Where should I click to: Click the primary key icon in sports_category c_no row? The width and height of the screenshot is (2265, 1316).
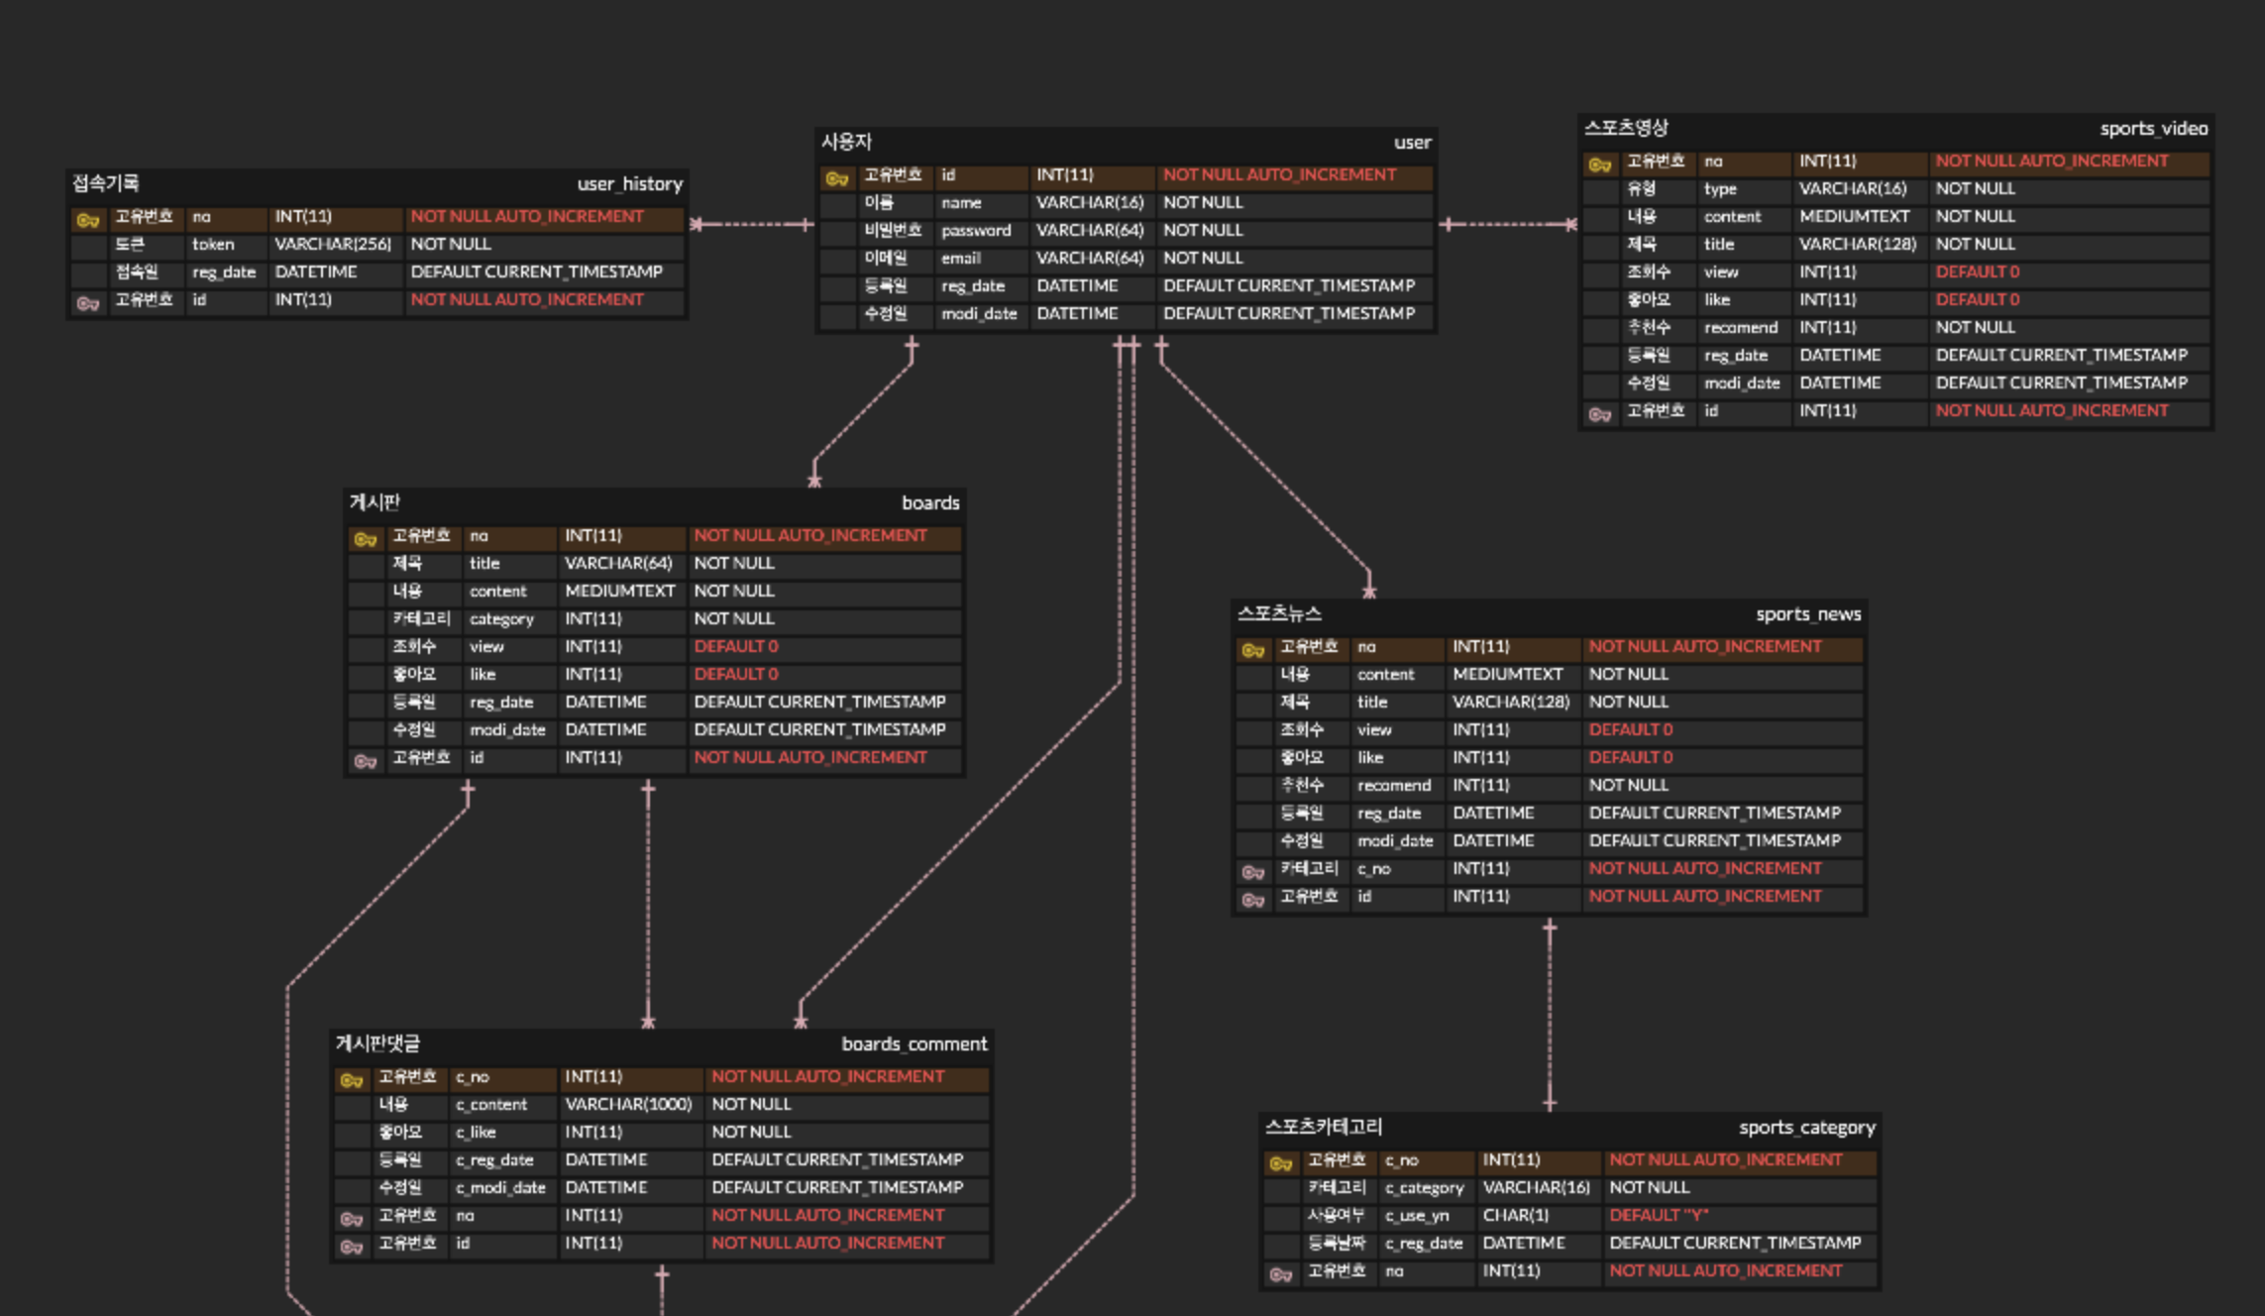(x=1280, y=1162)
